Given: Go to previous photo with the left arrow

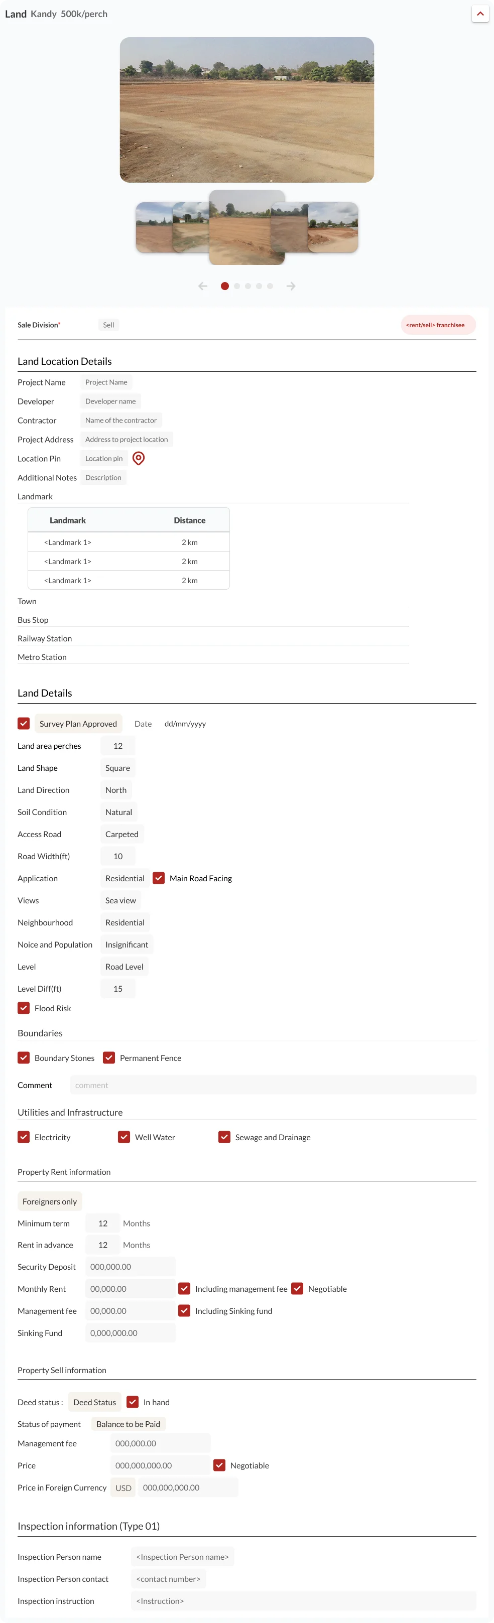Looking at the screenshot, I should click(203, 286).
